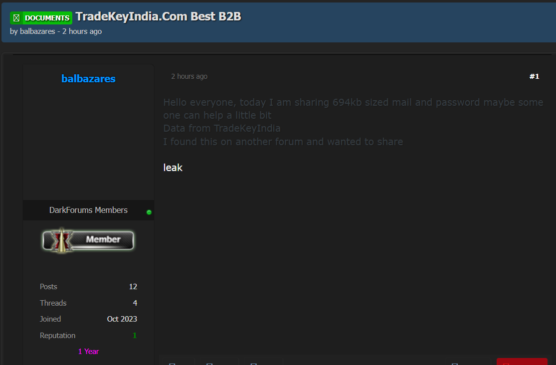
Task: Click the Threads label in user stats
Action: point(53,303)
